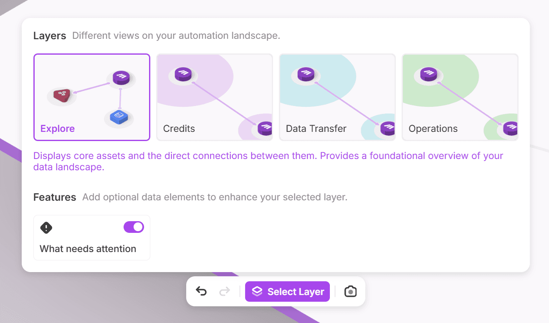Click the Explore label text
Viewport: 549px width, 323px height.
tap(57, 129)
